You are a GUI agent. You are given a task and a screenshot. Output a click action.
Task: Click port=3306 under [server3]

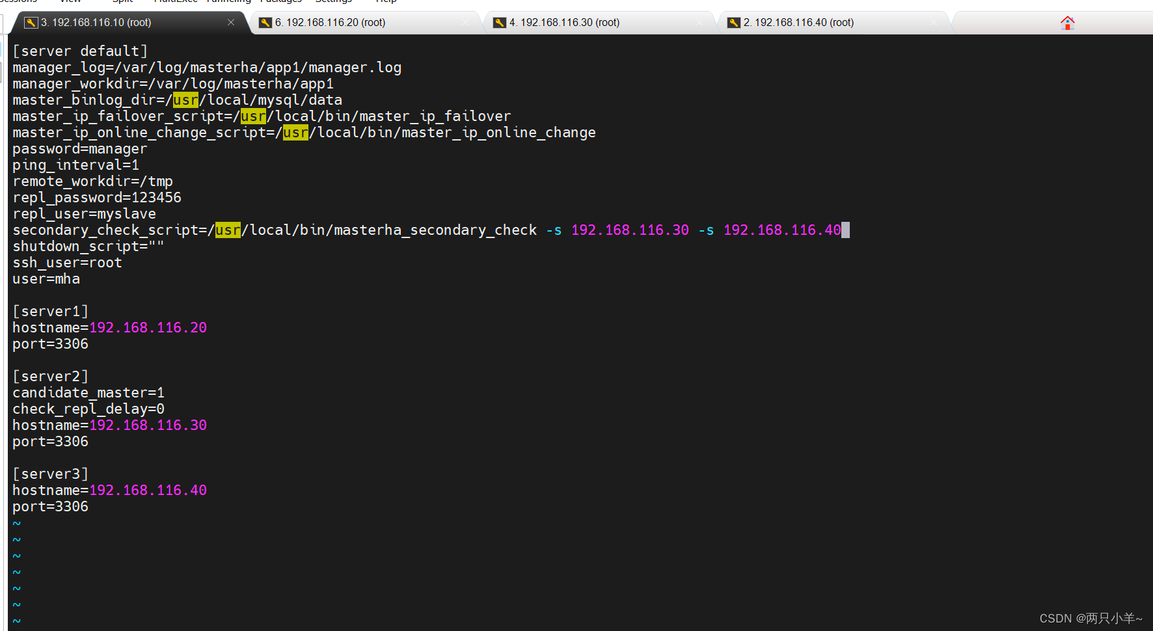[x=50, y=506]
